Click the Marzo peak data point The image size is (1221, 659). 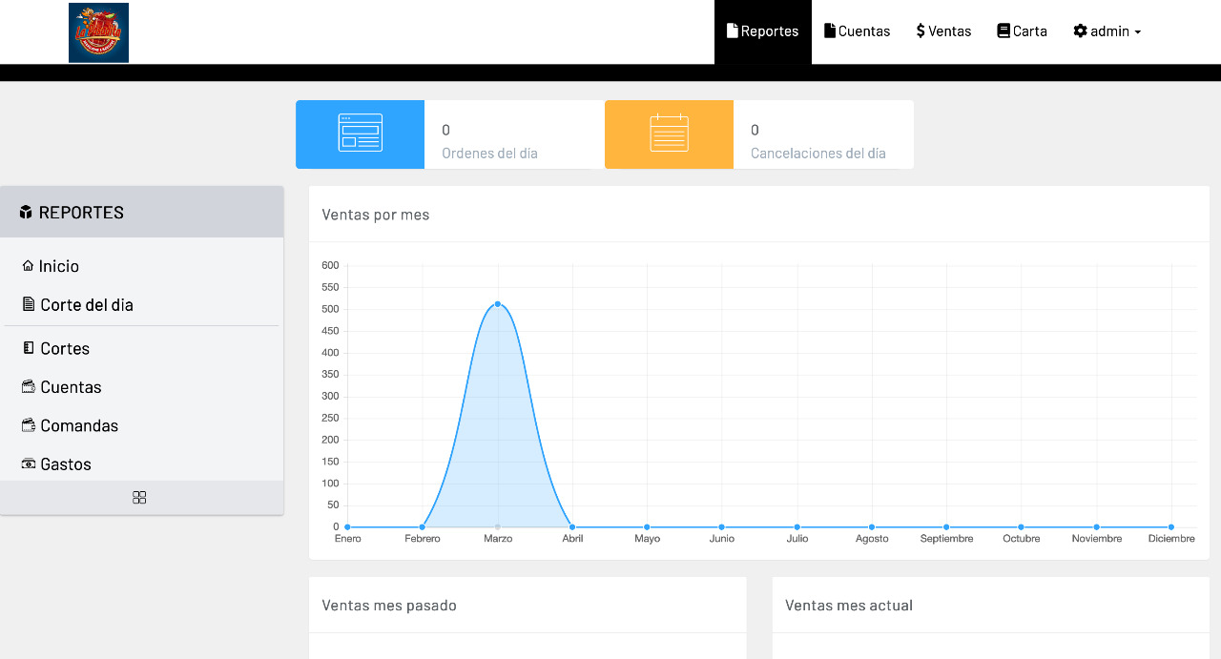pos(498,304)
